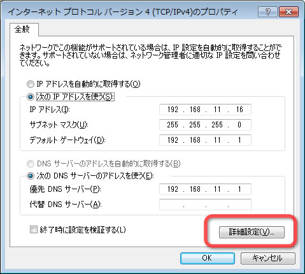Select IP アドレスを自動的に取得する radio option

tap(31, 84)
